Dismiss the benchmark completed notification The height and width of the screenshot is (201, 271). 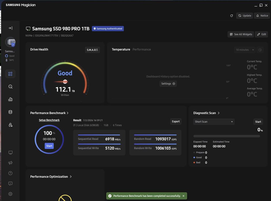(x=183, y=196)
